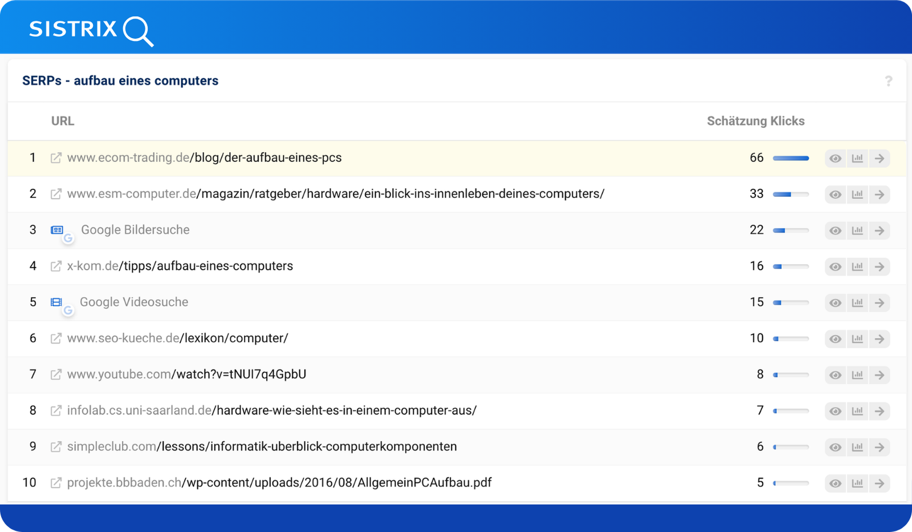Image resolution: width=912 pixels, height=532 pixels.
Task: Open the projekte.bbbaden.ch PDF link
Action: 279,483
